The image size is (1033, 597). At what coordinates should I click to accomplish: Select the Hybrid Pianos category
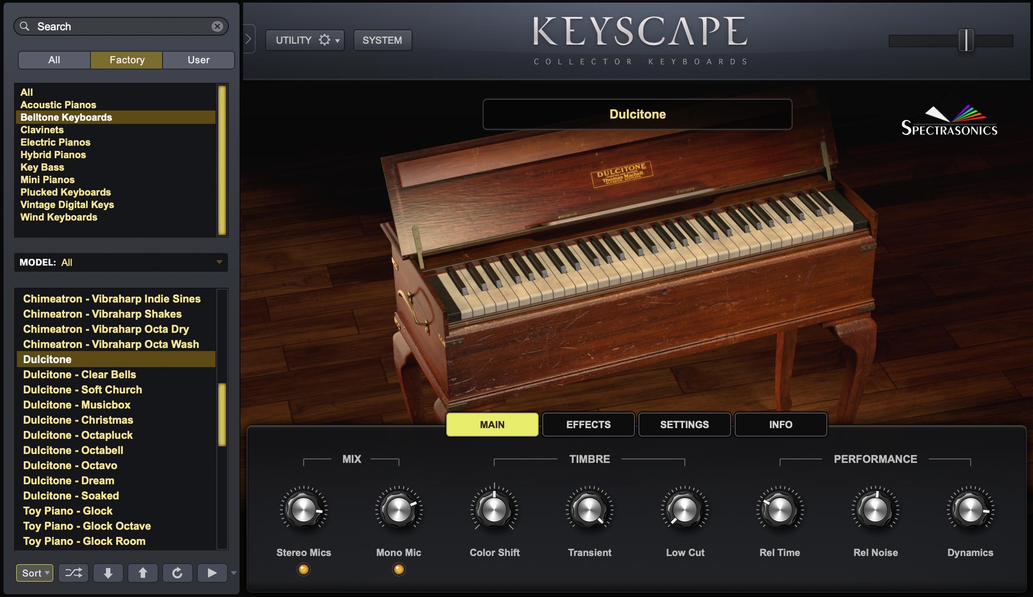click(x=116, y=155)
